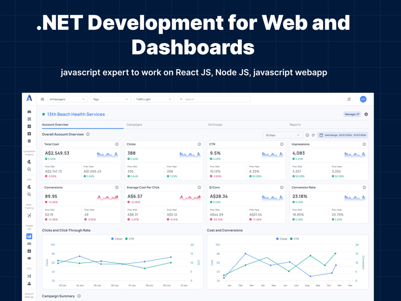Switch to the Campaigns tab
Screen dimensions: 401x301
coord(134,125)
